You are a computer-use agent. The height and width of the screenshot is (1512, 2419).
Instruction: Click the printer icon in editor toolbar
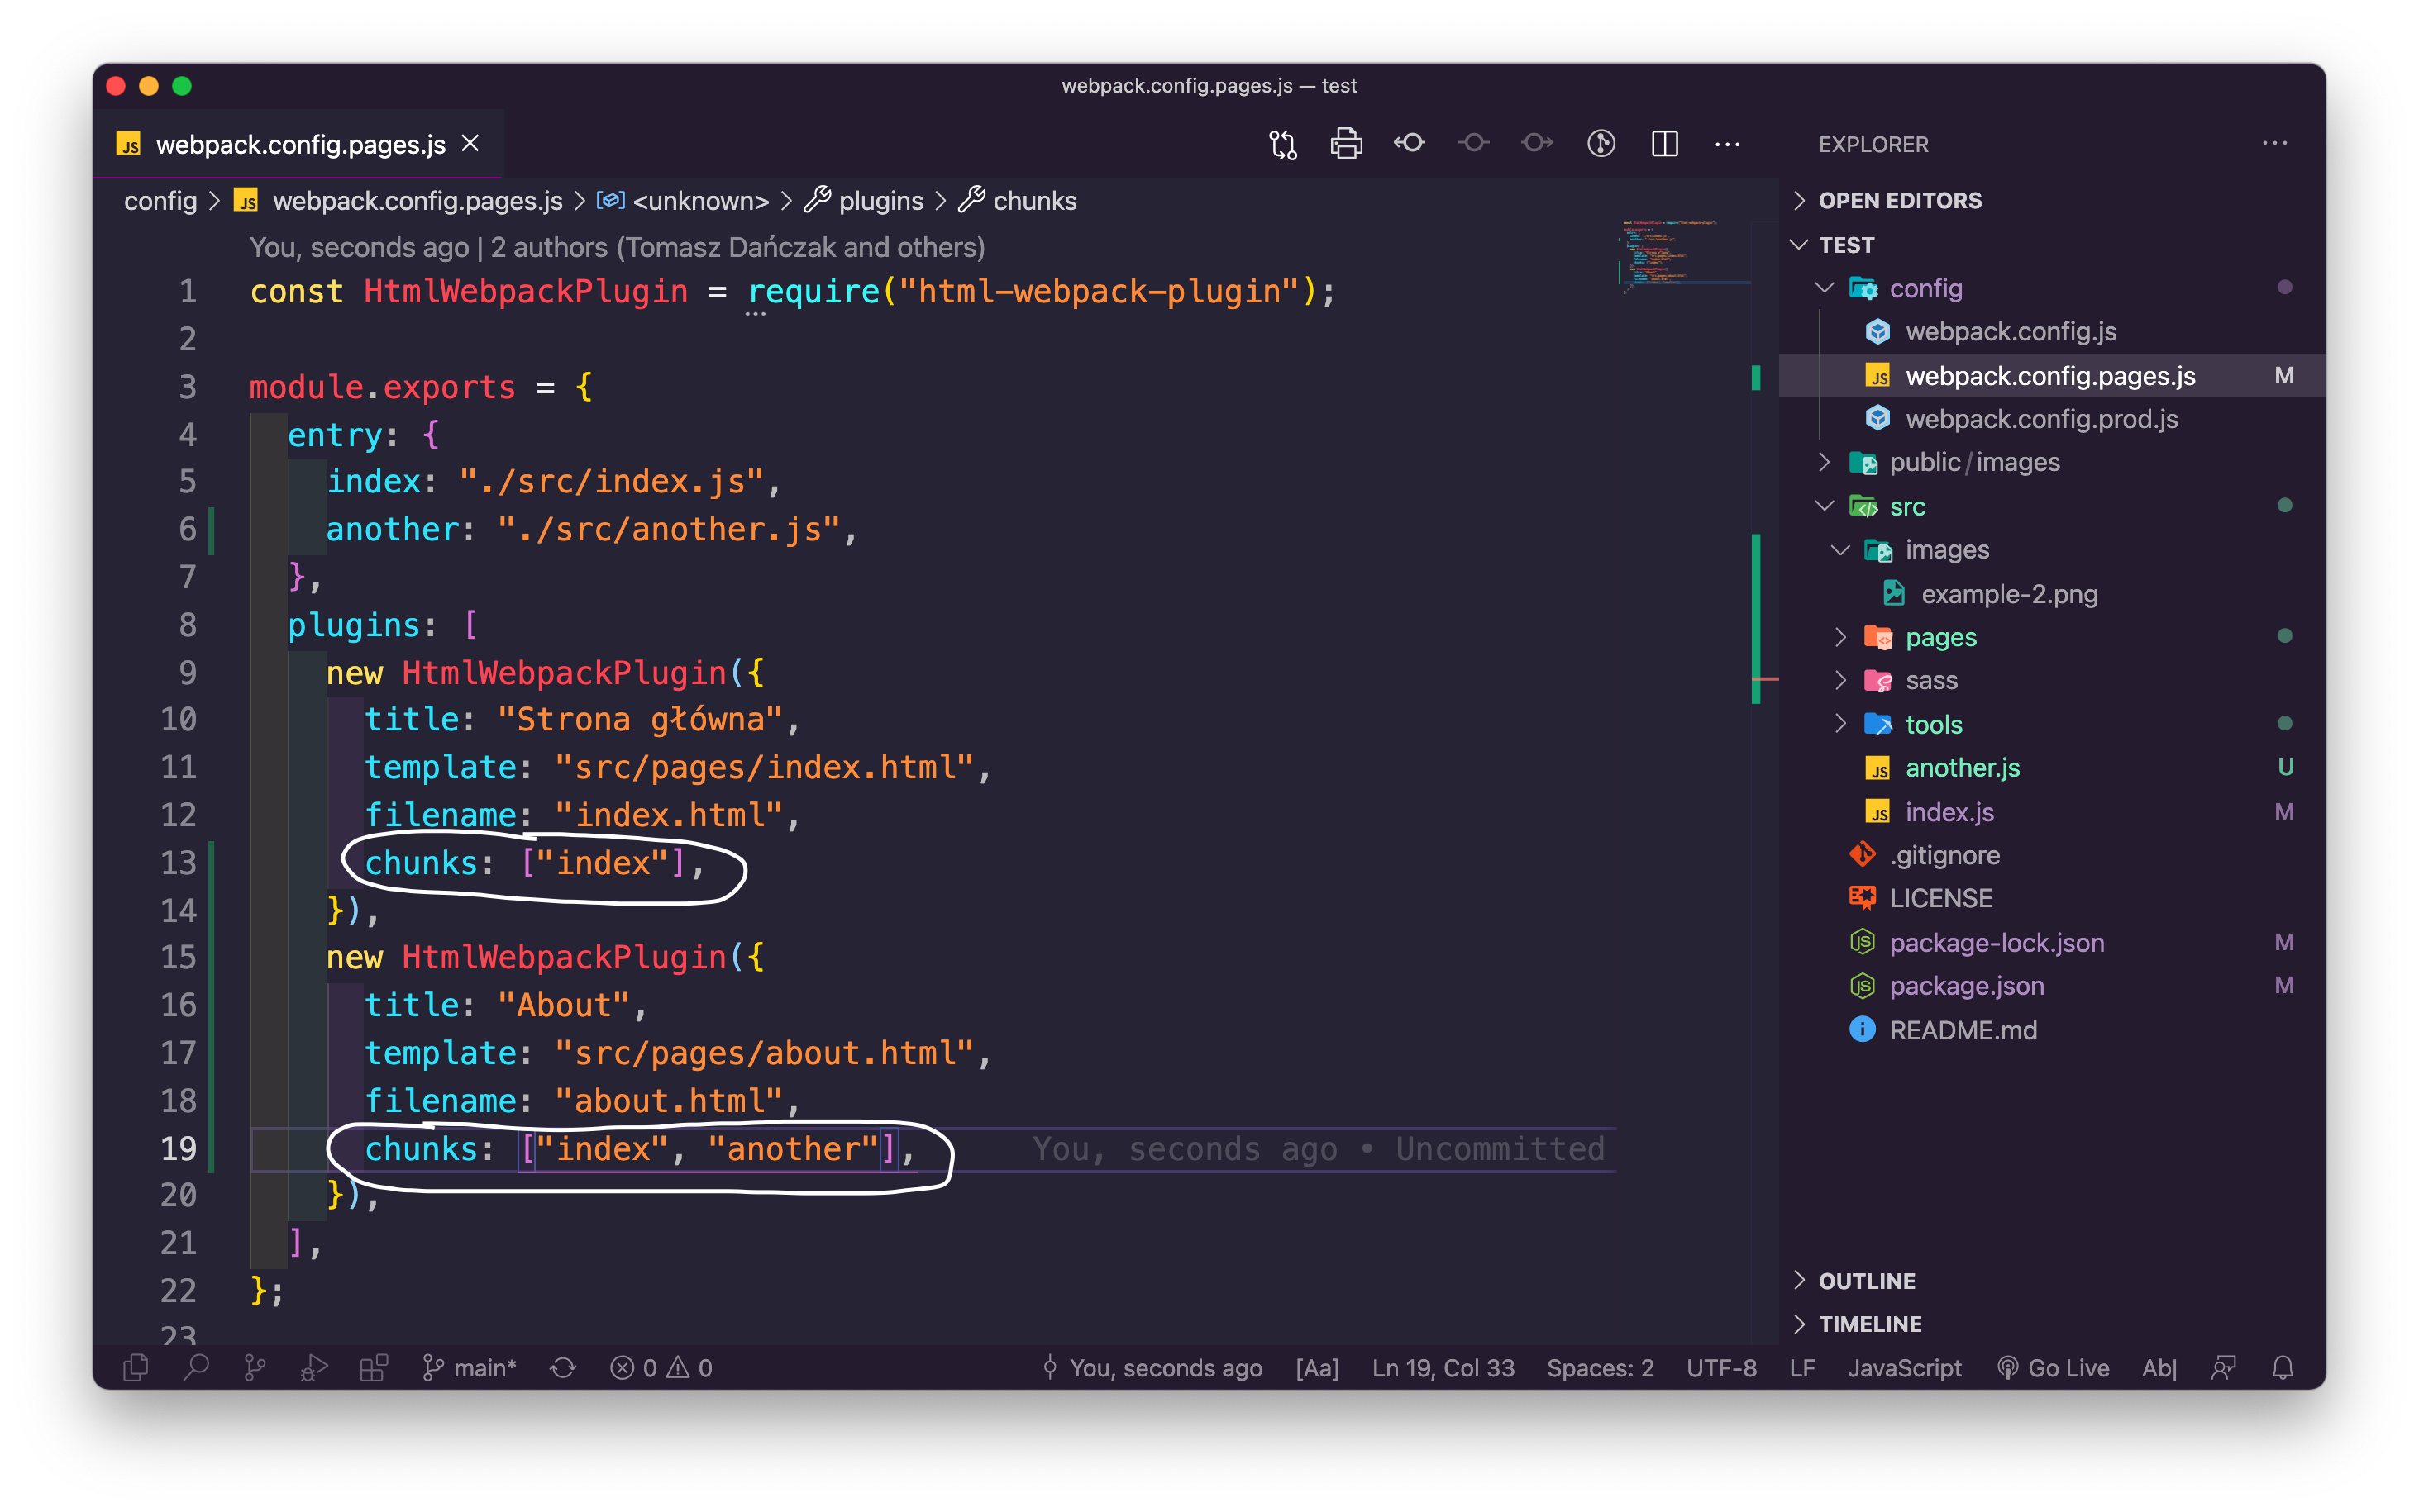(1346, 144)
